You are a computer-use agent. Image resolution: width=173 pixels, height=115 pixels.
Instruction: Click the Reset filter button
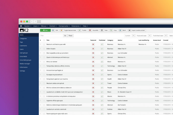point(70,36)
